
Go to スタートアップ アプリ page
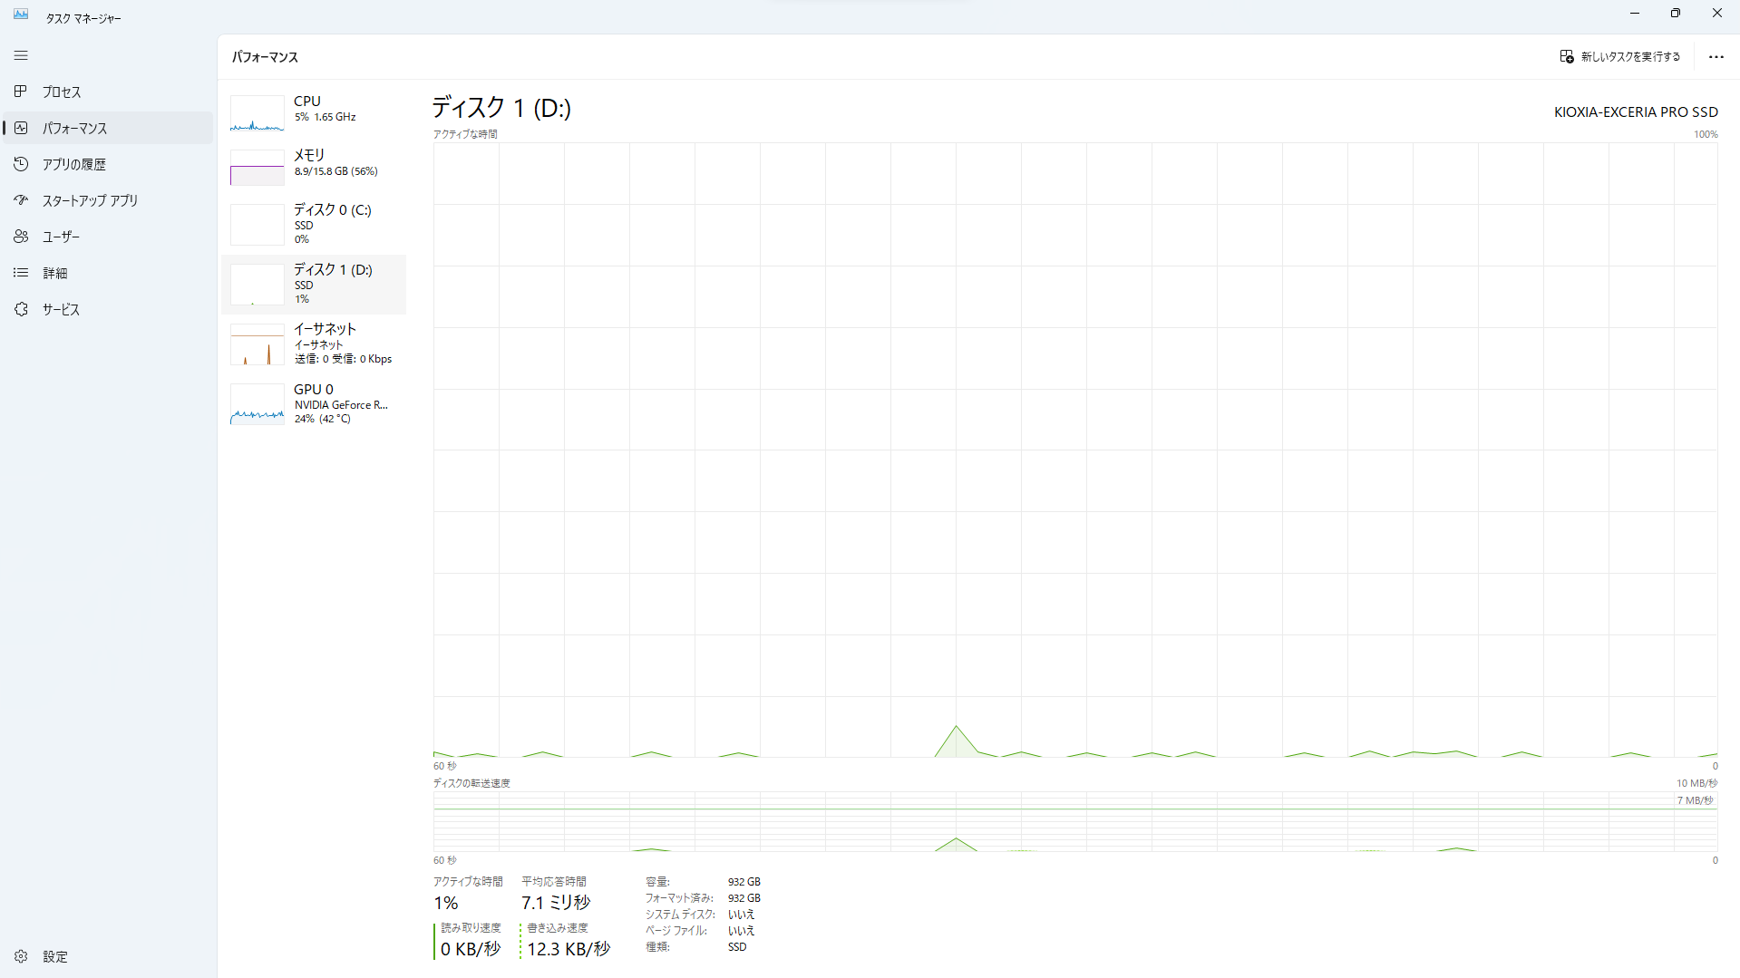pos(108,200)
